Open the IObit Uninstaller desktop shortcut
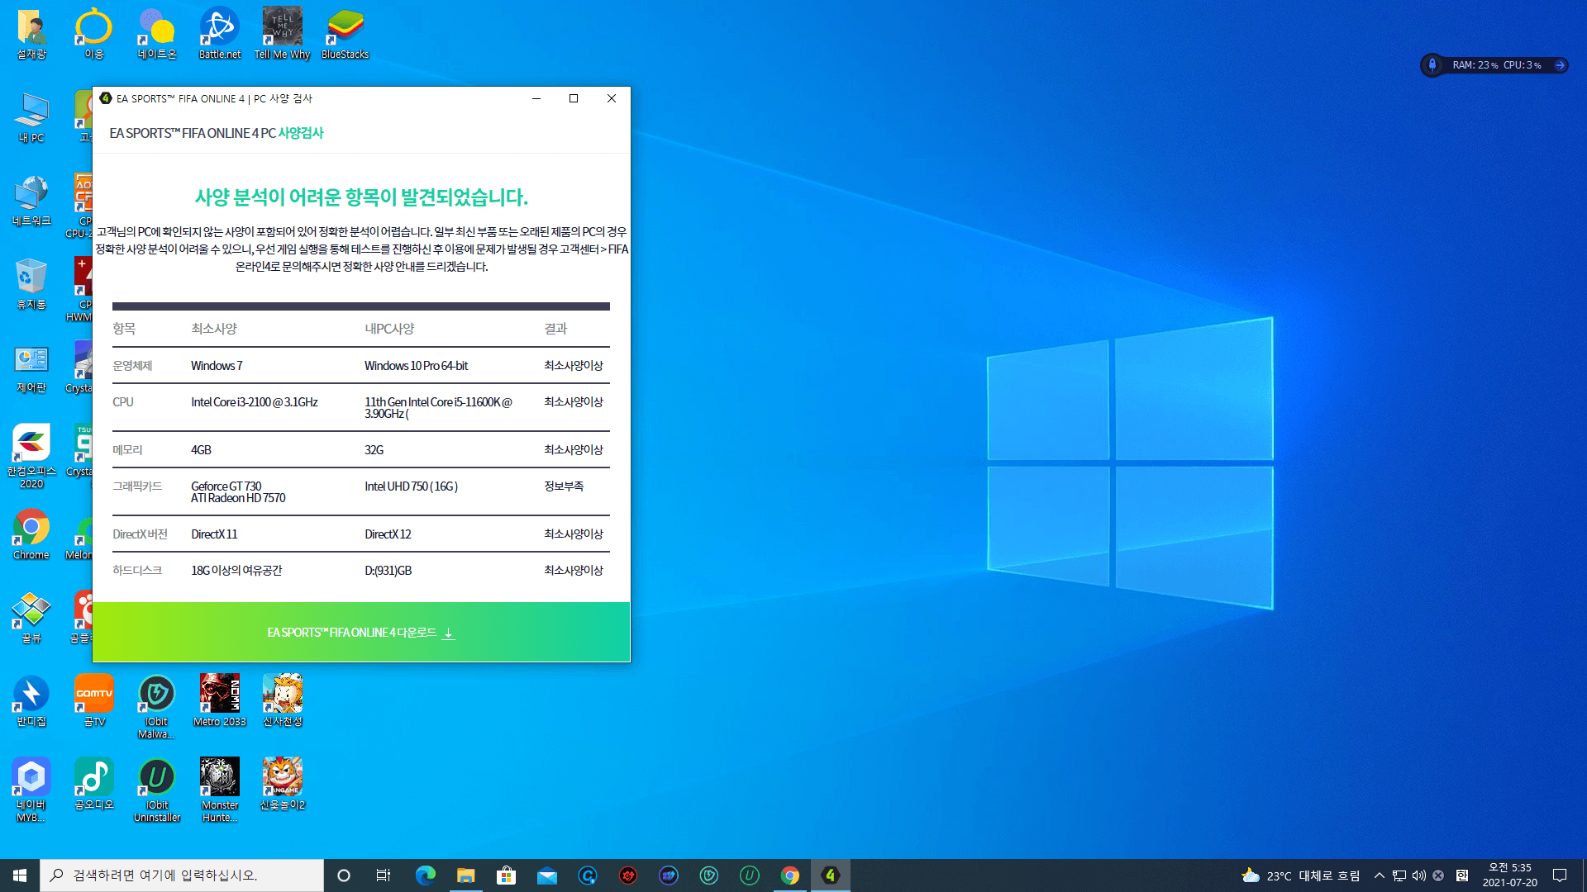Image resolution: width=1587 pixels, height=892 pixels. point(156,790)
